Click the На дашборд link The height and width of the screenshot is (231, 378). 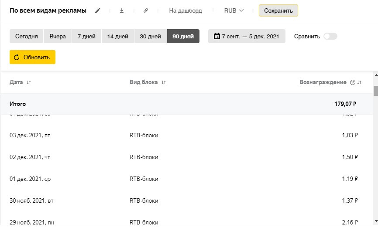point(186,10)
